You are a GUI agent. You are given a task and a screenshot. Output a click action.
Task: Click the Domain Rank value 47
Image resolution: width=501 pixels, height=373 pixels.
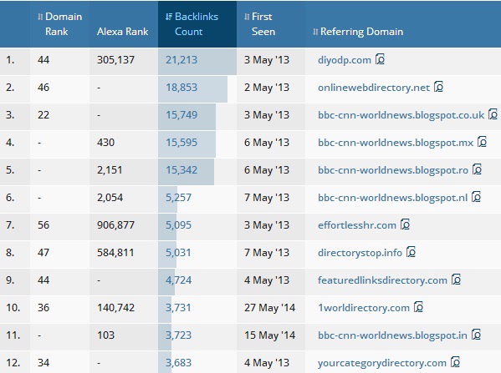43,253
